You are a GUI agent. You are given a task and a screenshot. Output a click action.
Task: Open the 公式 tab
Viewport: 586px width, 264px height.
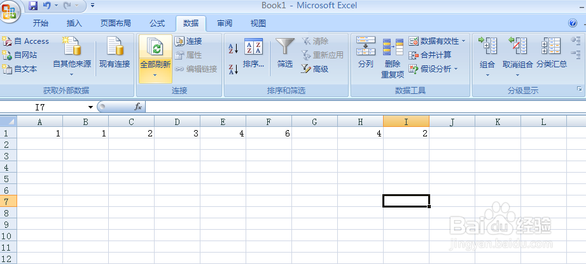pyautogui.click(x=157, y=23)
